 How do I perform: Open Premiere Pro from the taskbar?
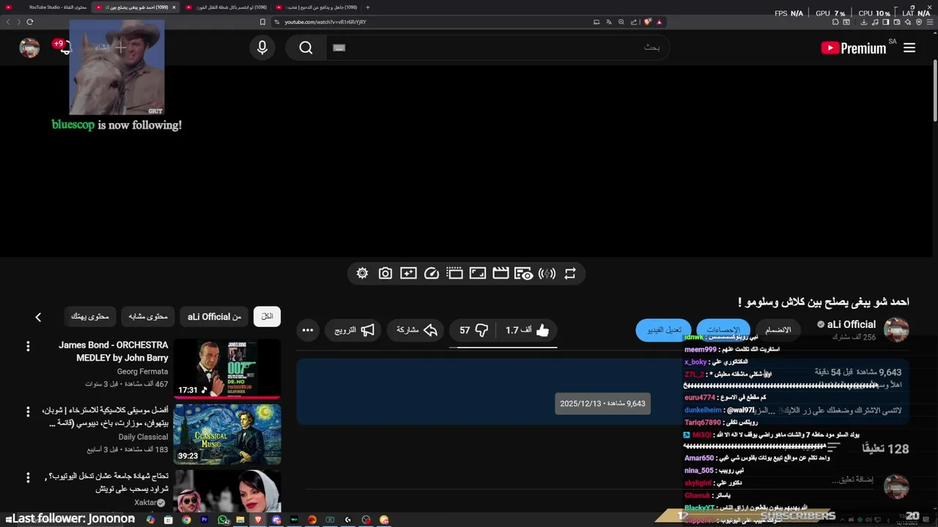click(x=204, y=520)
